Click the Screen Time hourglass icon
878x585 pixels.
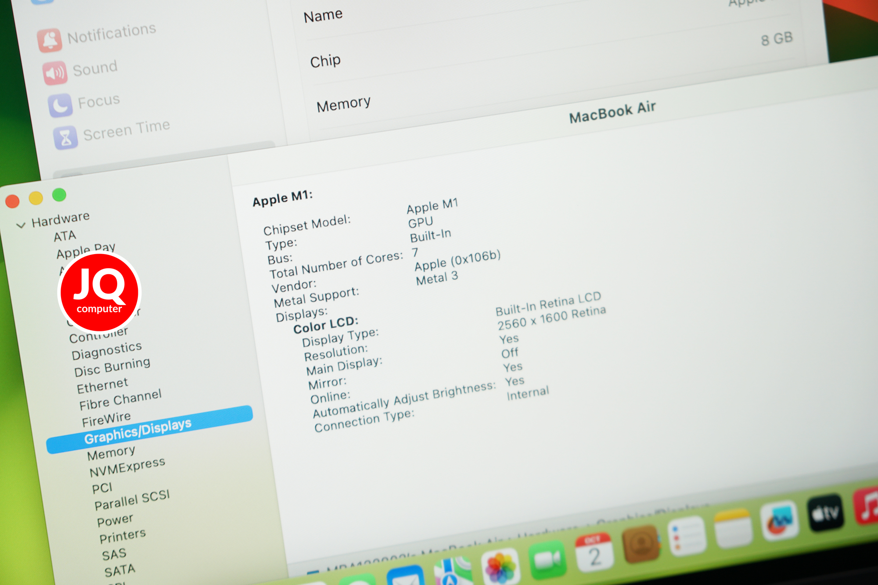click(x=65, y=138)
